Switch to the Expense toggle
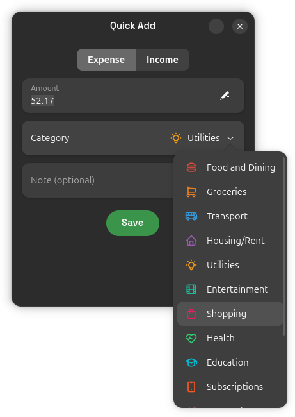Image resolution: width=295 pixels, height=417 pixels. pyautogui.click(x=106, y=60)
